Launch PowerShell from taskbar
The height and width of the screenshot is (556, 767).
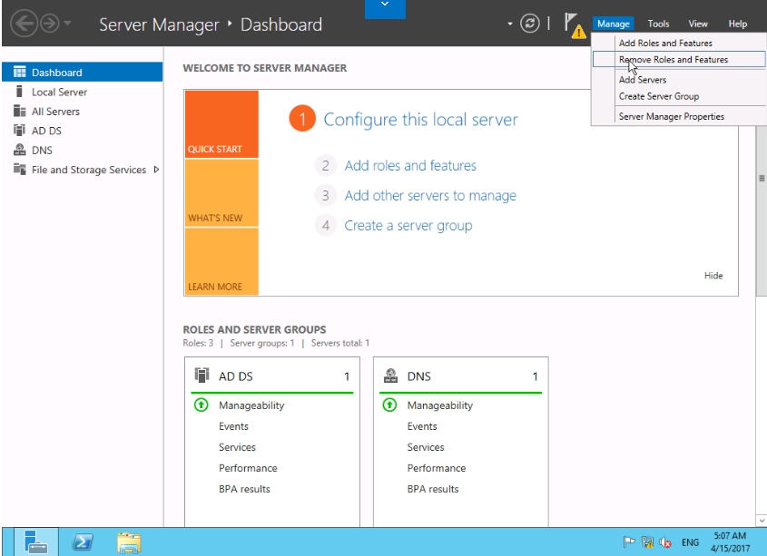[x=83, y=541]
